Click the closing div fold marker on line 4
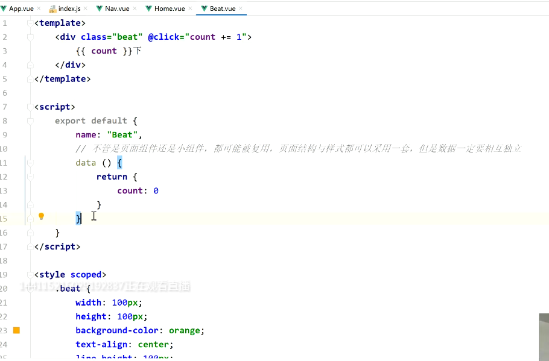This screenshot has height=361, width=549. click(x=30, y=65)
